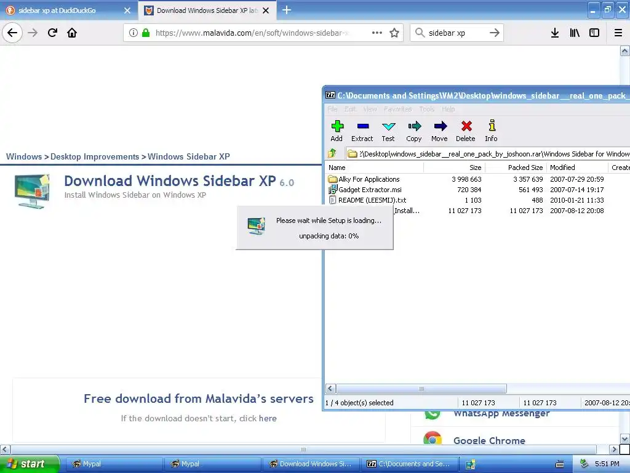The height and width of the screenshot is (473, 630).
Task: Click the Windows breadcrumb link
Action: click(x=24, y=156)
